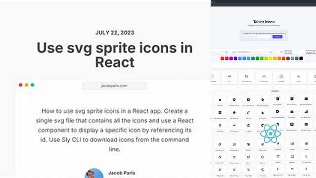Pick the brown color swatch
The height and width of the screenshot is (178, 316).
288,58
